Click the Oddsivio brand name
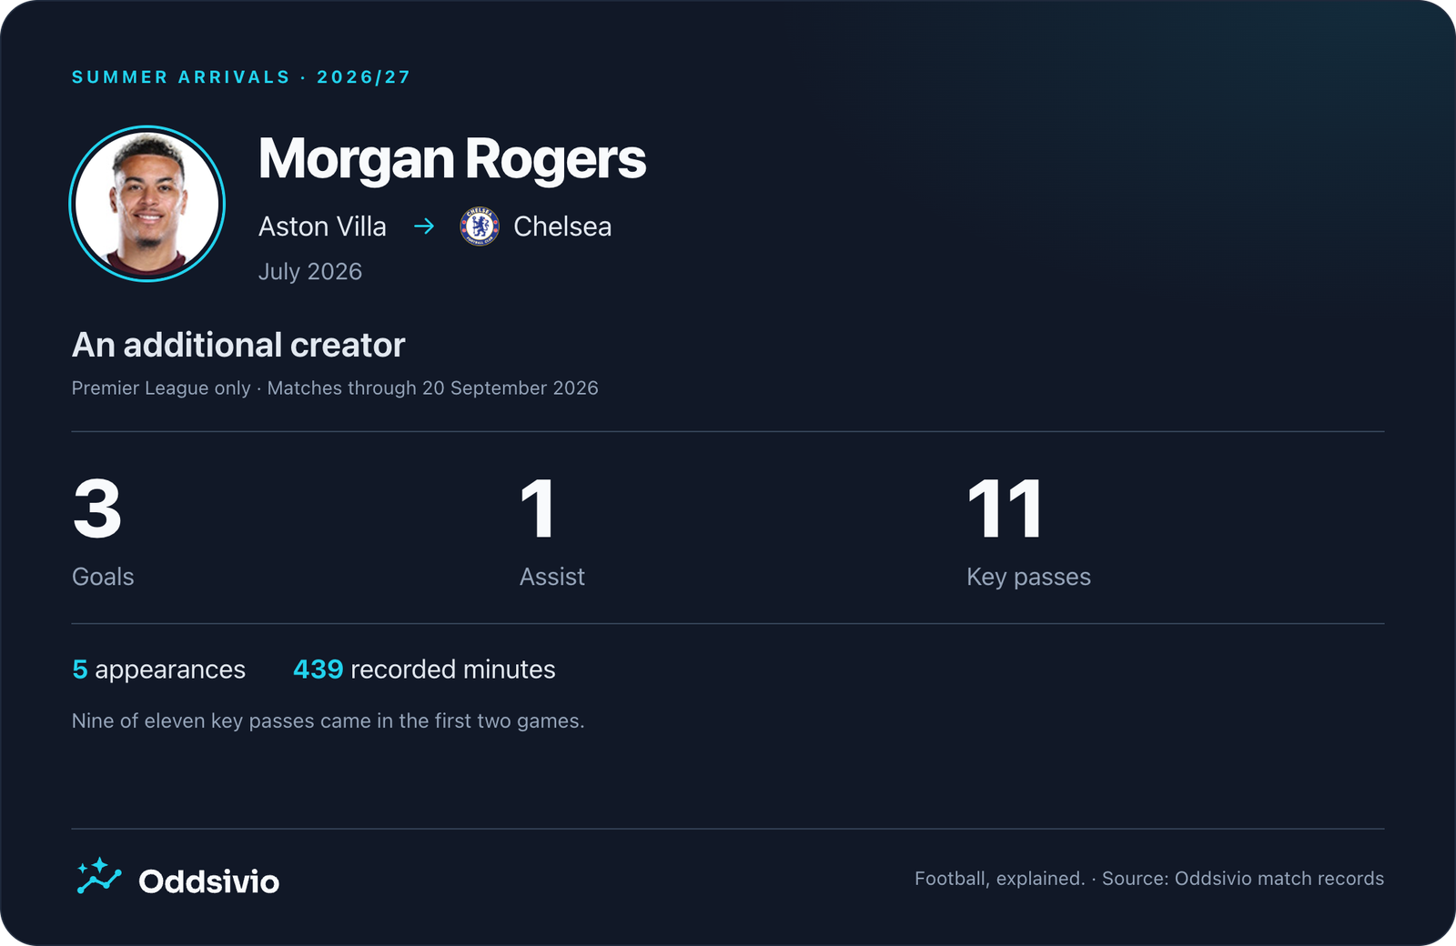 pos(208,881)
